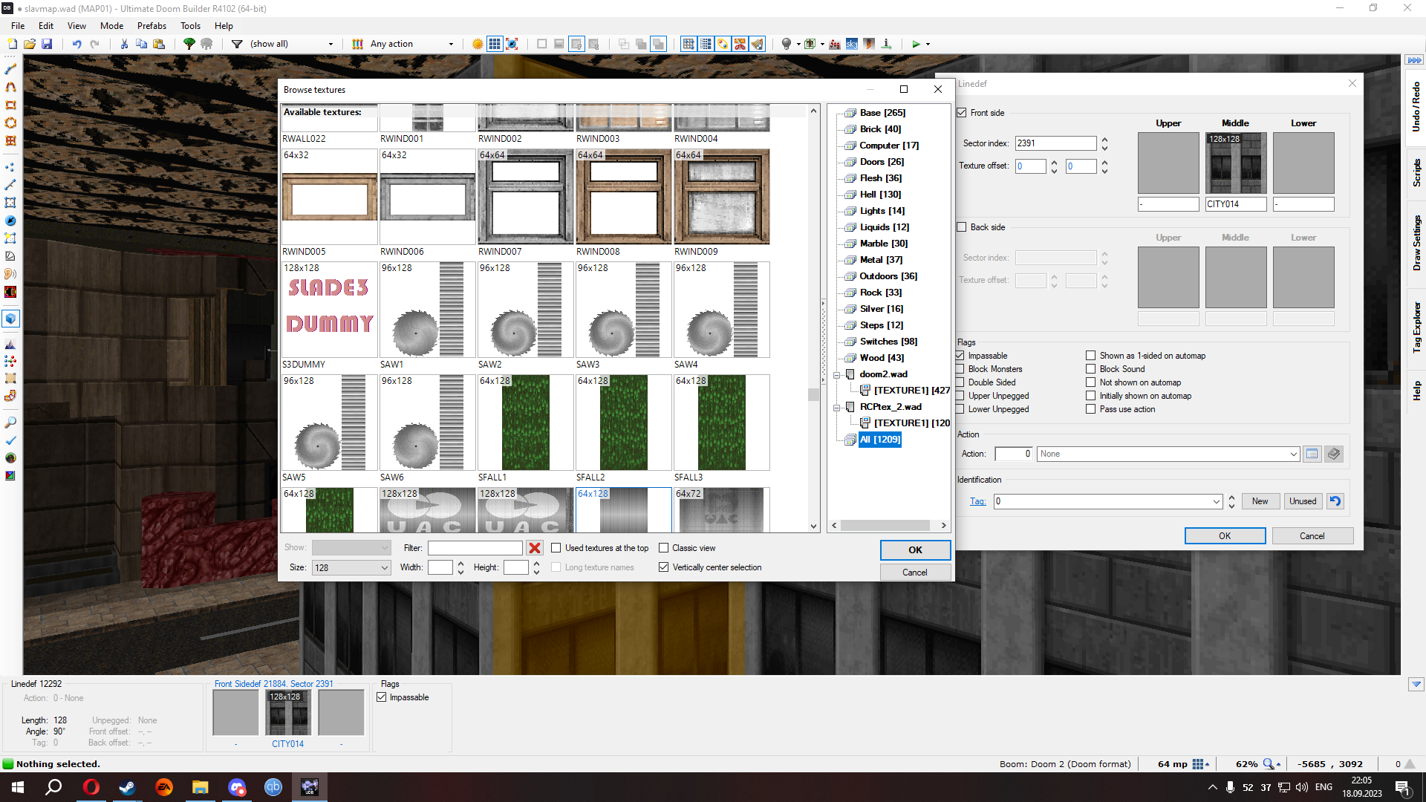Open Steam from the taskbar
This screenshot has height=802, width=1426.
pyautogui.click(x=127, y=787)
